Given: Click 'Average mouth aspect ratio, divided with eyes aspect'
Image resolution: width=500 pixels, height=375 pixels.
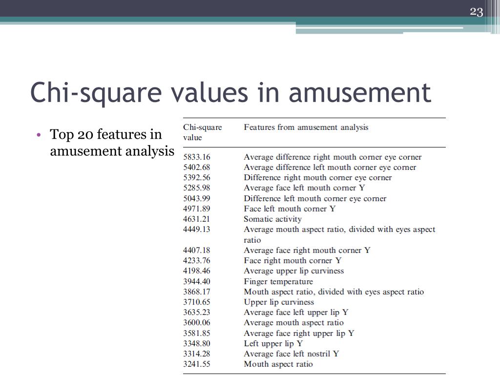Looking at the screenshot, I should [340, 229].
